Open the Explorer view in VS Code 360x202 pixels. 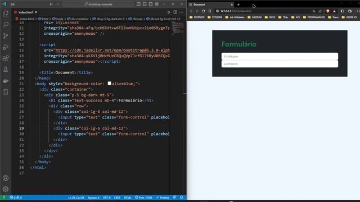[6, 13]
